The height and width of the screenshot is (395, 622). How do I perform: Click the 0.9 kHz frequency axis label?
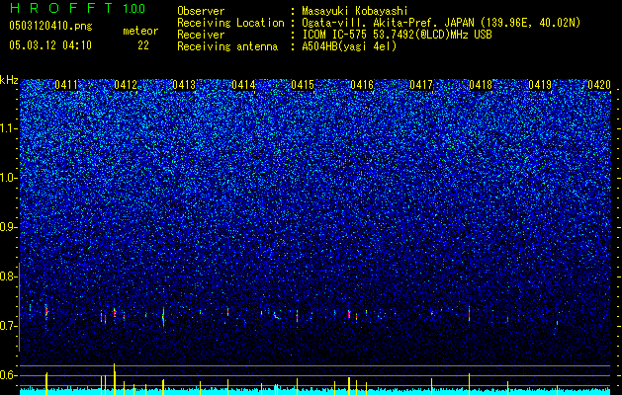[9, 227]
